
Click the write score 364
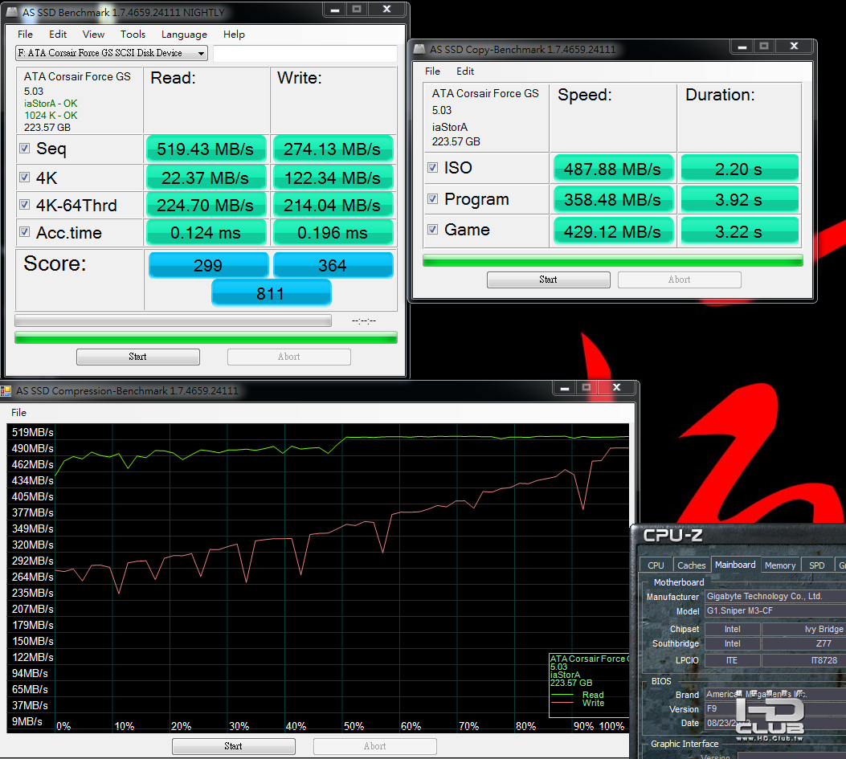[333, 265]
